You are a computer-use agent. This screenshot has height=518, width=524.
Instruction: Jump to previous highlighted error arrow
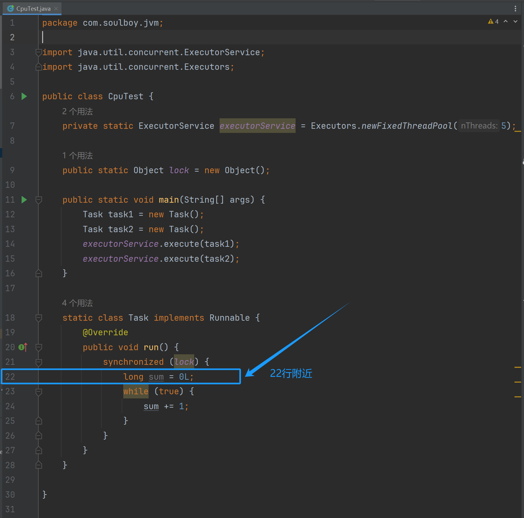[506, 21]
